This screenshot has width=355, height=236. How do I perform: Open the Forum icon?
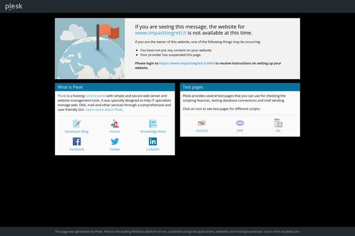pyautogui.click(x=115, y=123)
